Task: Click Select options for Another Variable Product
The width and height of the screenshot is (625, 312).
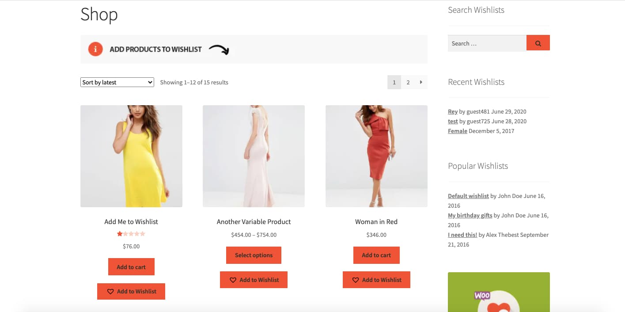Action: pyautogui.click(x=254, y=255)
